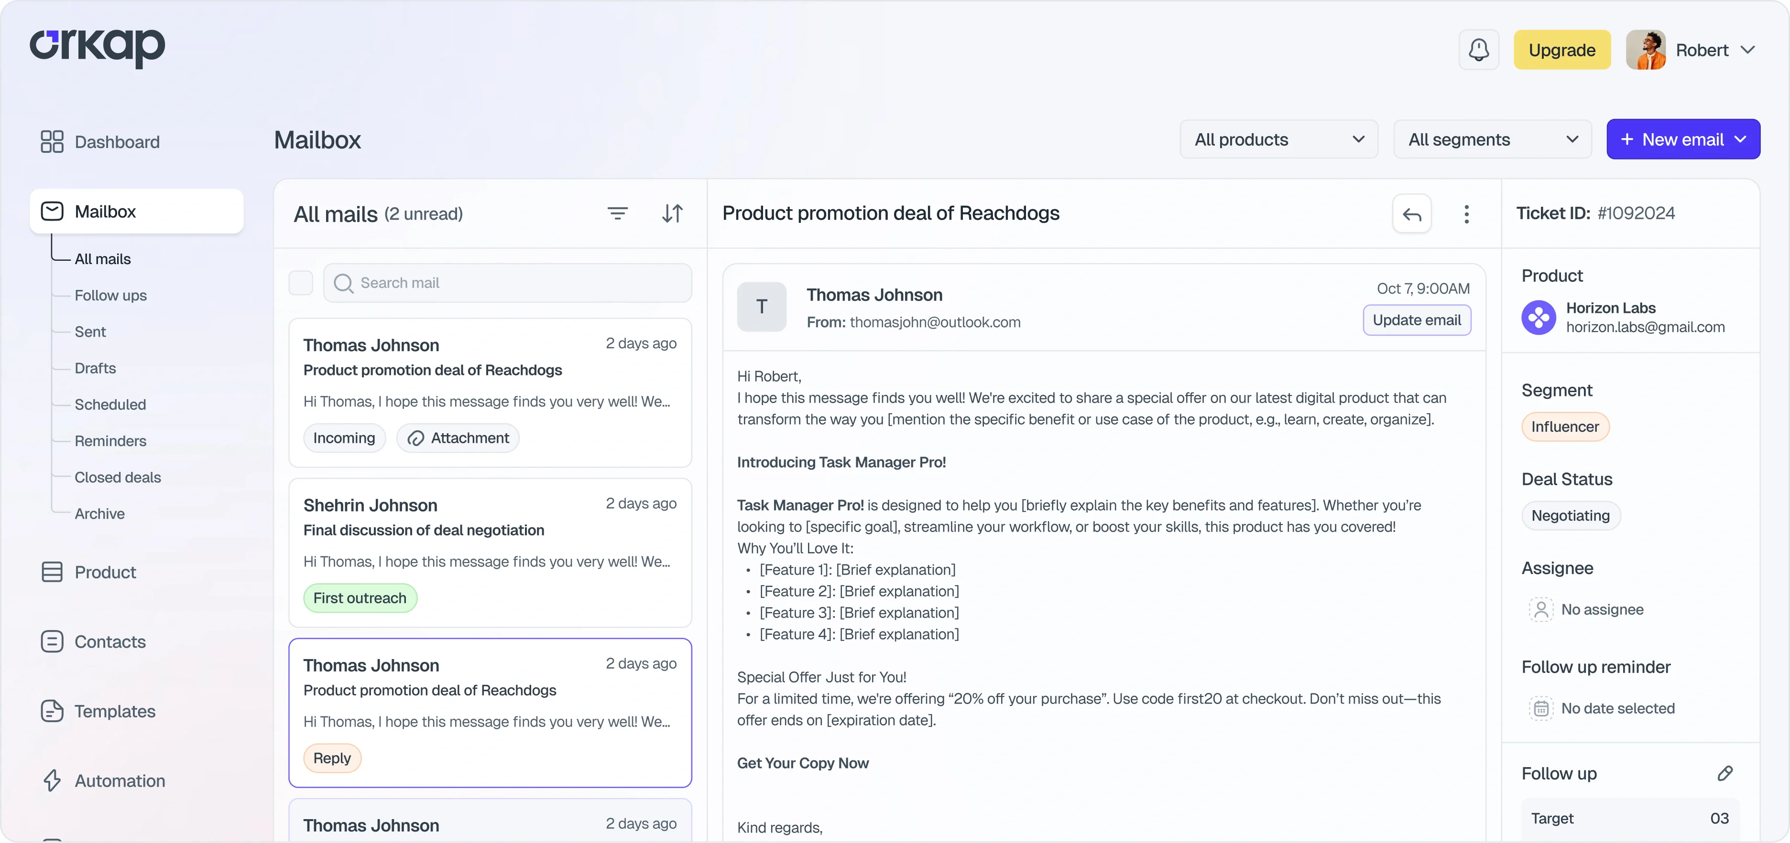Click the filter icon in All mails
Image resolution: width=1790 pixels, height=843 pixels.
617,213
